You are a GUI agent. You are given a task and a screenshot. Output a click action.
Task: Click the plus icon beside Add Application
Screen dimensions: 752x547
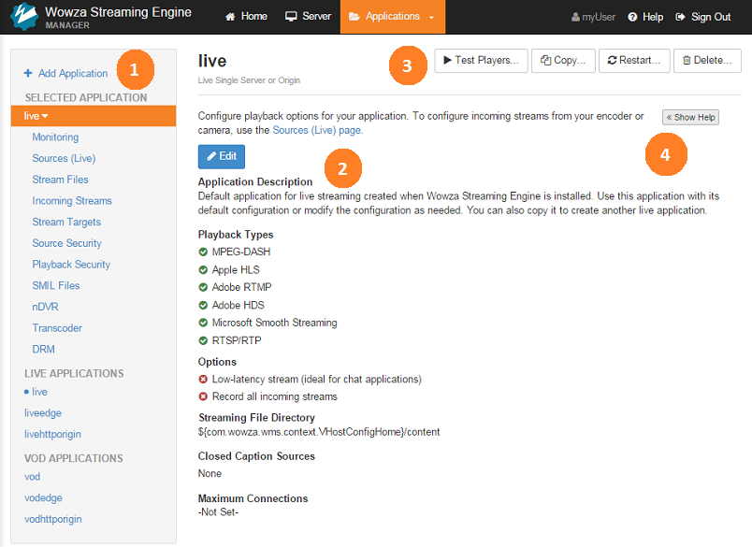(28, 74)
